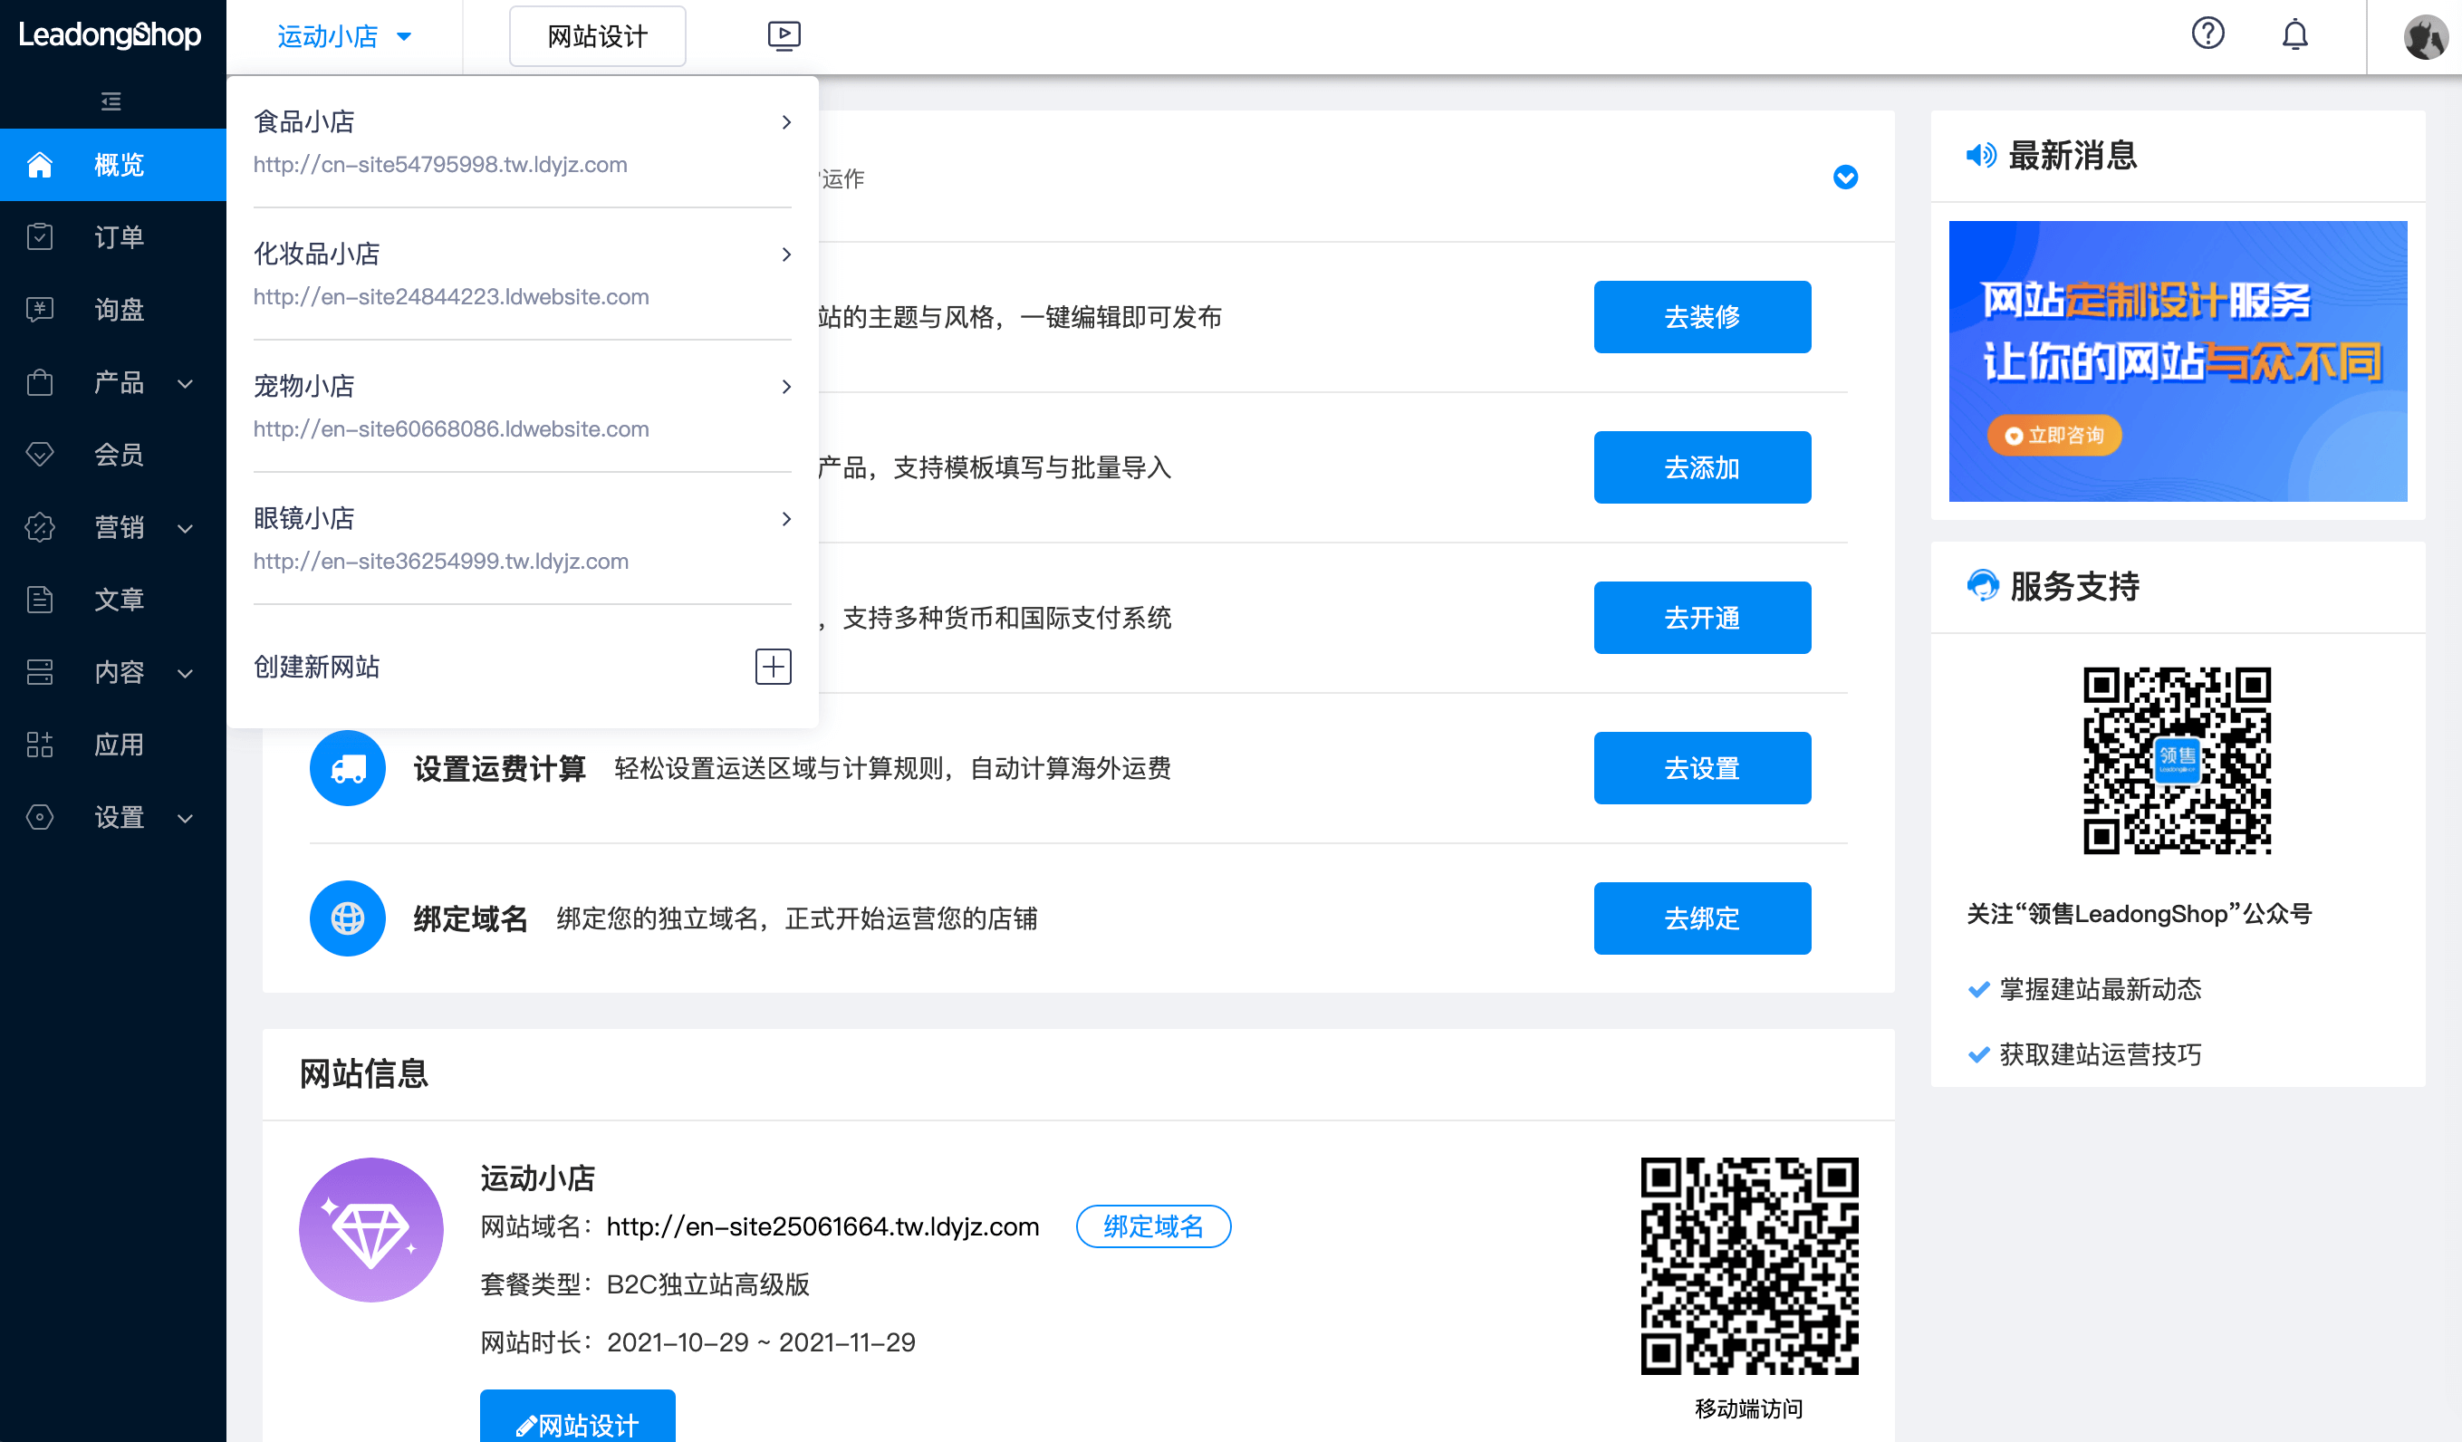Click the user avatar in top right
The image size is (2462, 1442).
click(2427, 36)
